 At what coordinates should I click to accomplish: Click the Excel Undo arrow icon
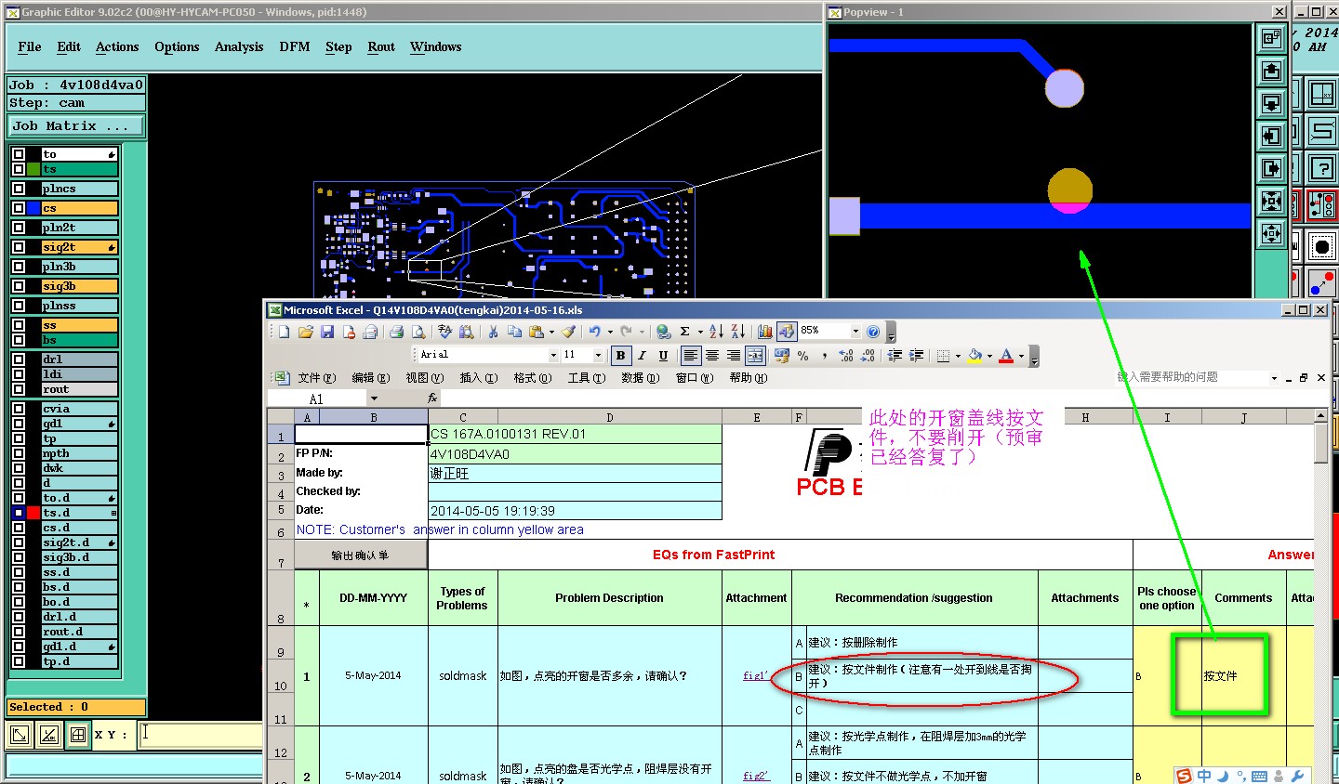coord(593,332)
